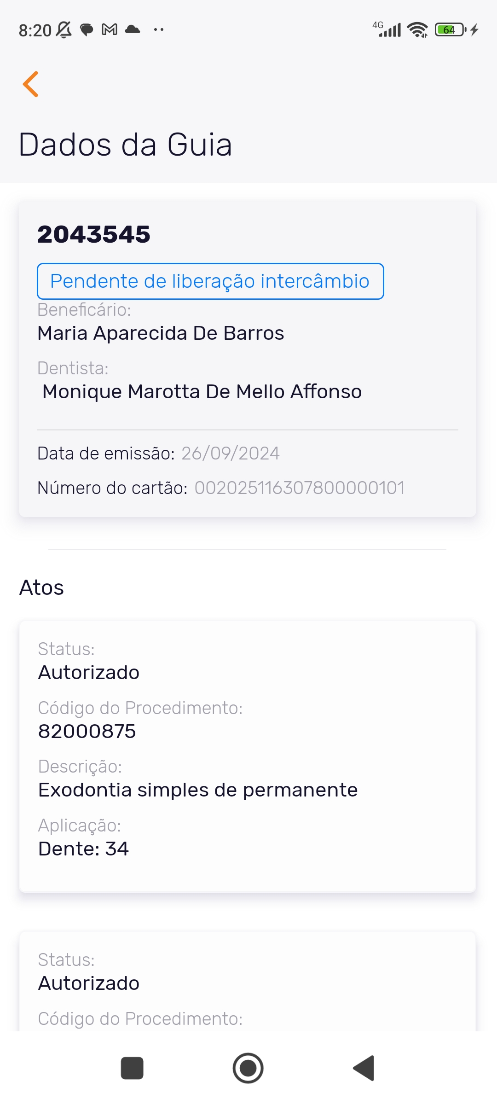Tap 'Dente: 34' application entry
497x1105 pixels.
pyautogui.click(x=83, y=849)
